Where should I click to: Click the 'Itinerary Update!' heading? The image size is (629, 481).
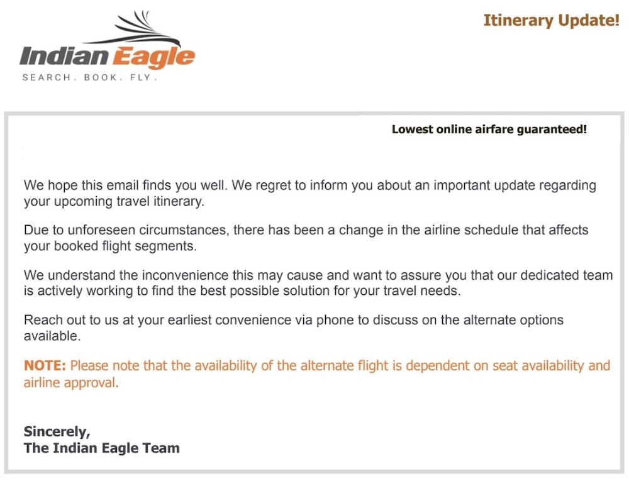pos(551,21)
